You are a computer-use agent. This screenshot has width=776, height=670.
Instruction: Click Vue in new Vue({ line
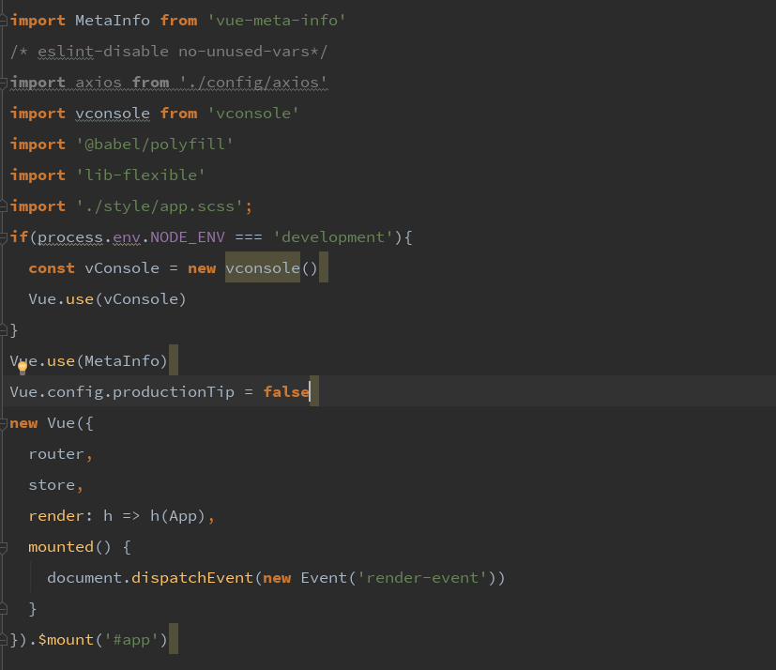point(61,423)
